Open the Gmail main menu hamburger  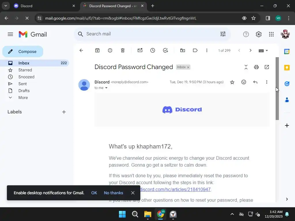tap(10, 34)
